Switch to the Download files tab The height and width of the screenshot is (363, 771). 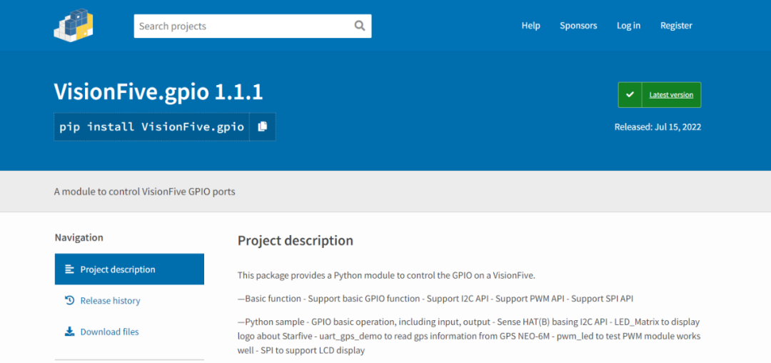pos(109,332)
